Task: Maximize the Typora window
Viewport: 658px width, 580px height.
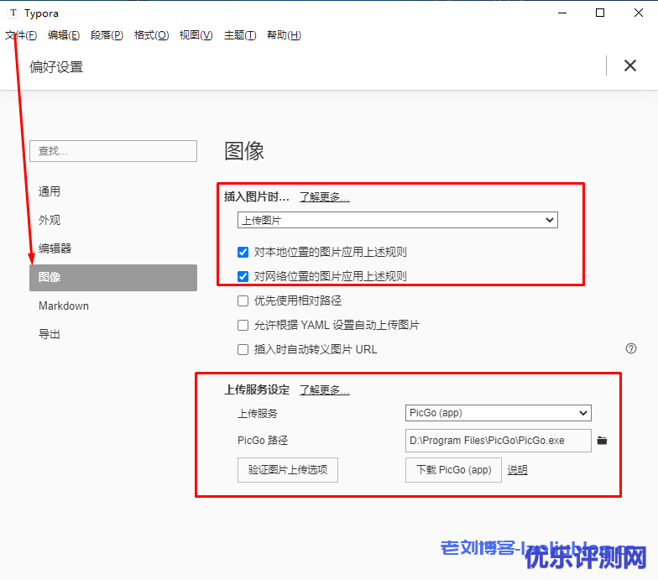Action: click(600, 13)
